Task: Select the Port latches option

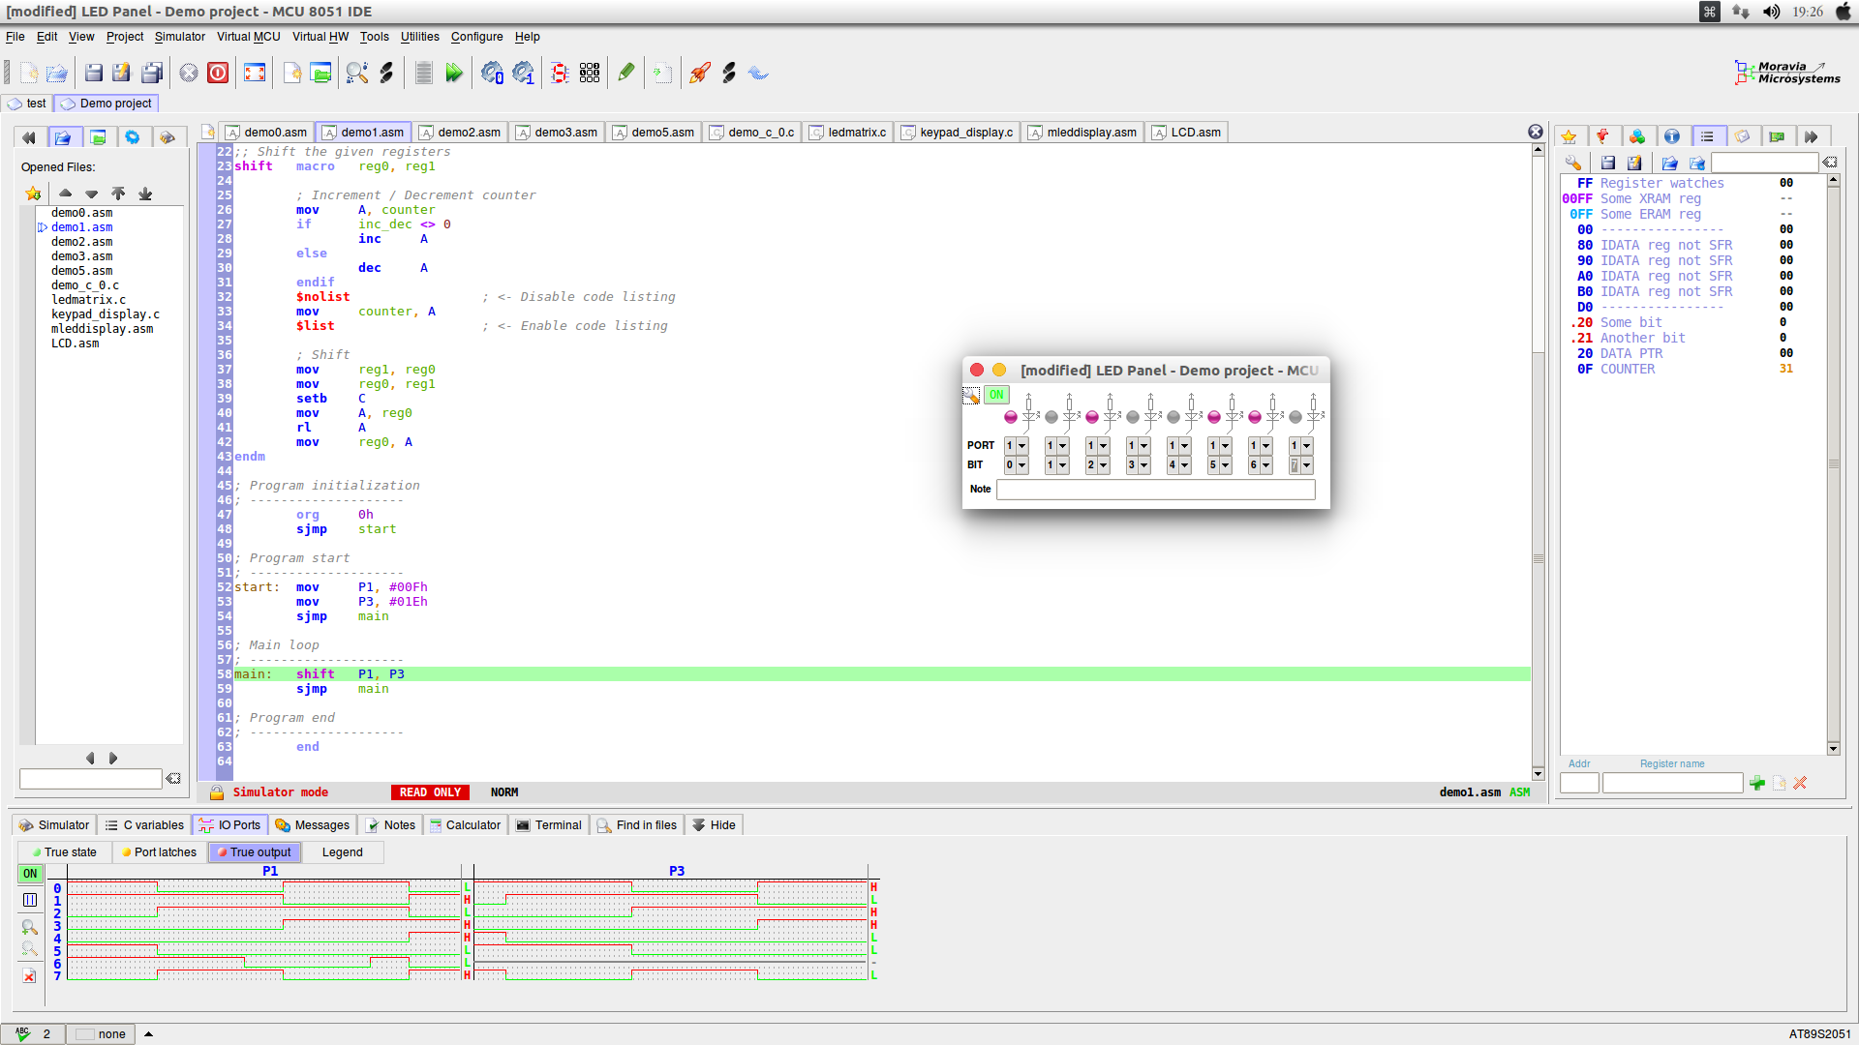Action: [159, 852]
